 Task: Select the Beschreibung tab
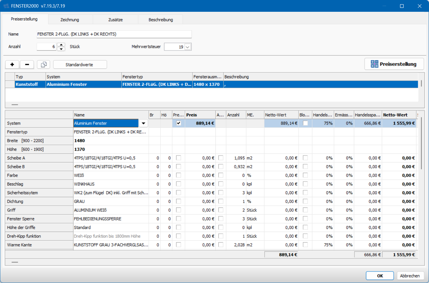click(x=160, y=20)
